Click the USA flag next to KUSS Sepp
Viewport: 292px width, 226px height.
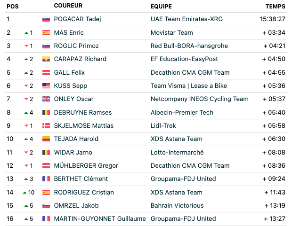[46, 86]
